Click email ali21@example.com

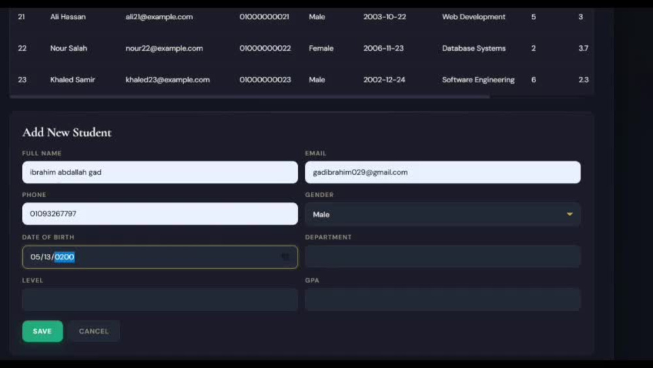(159, 17)
